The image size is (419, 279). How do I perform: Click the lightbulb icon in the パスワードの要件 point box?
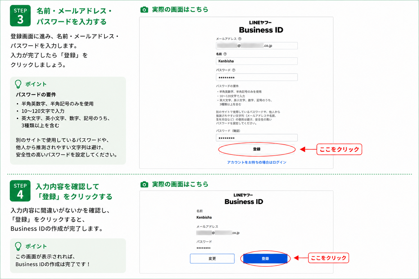pyautogui.click(x=18, y=84)
